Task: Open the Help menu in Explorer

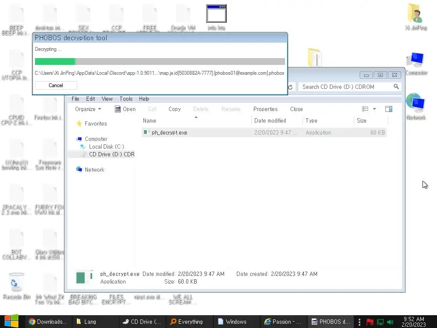Action: pos(144,99)
